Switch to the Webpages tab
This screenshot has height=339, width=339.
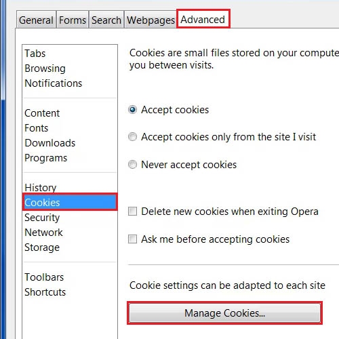(x=151, y=20)
